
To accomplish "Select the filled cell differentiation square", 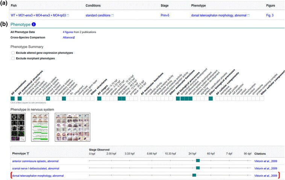I will tap(186, 98).
